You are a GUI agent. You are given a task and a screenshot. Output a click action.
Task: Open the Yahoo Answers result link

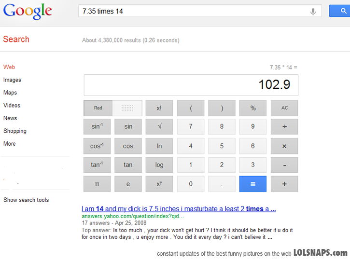(179, 209)
